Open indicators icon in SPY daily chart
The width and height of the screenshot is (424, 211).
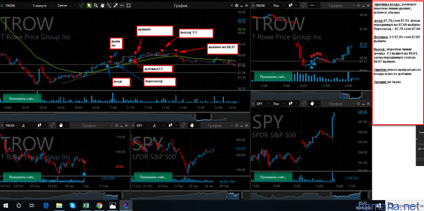click(x=184, y=125)
